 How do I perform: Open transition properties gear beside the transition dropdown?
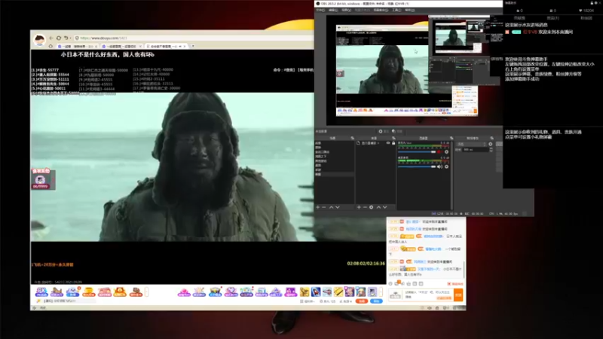click(491, 144)
